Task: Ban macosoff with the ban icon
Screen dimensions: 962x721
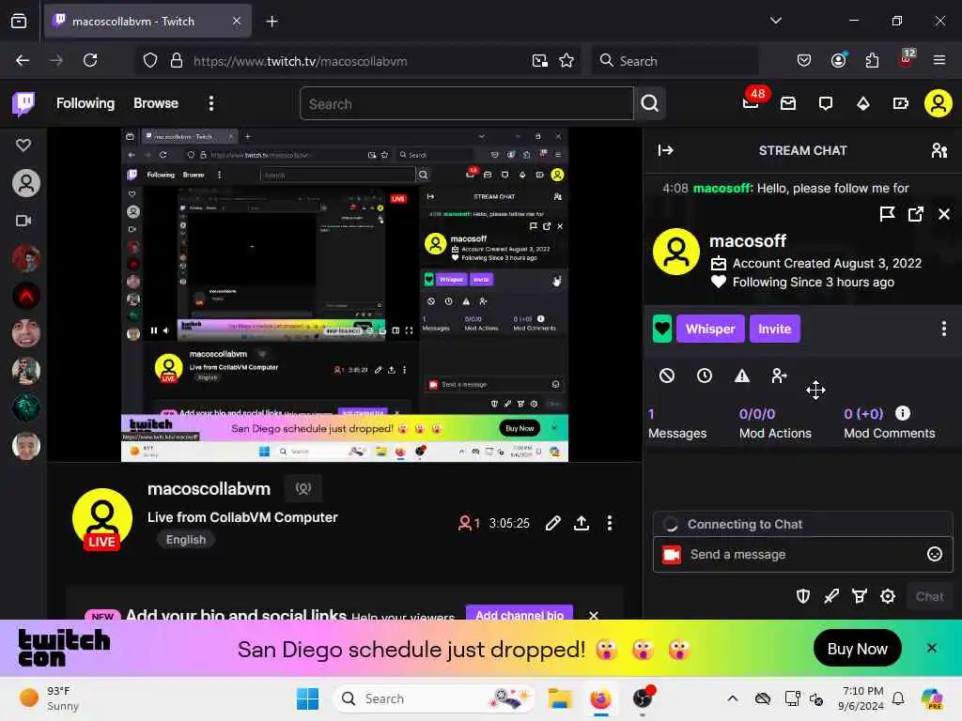Action: pyautogui.click(x=667, y=376)
